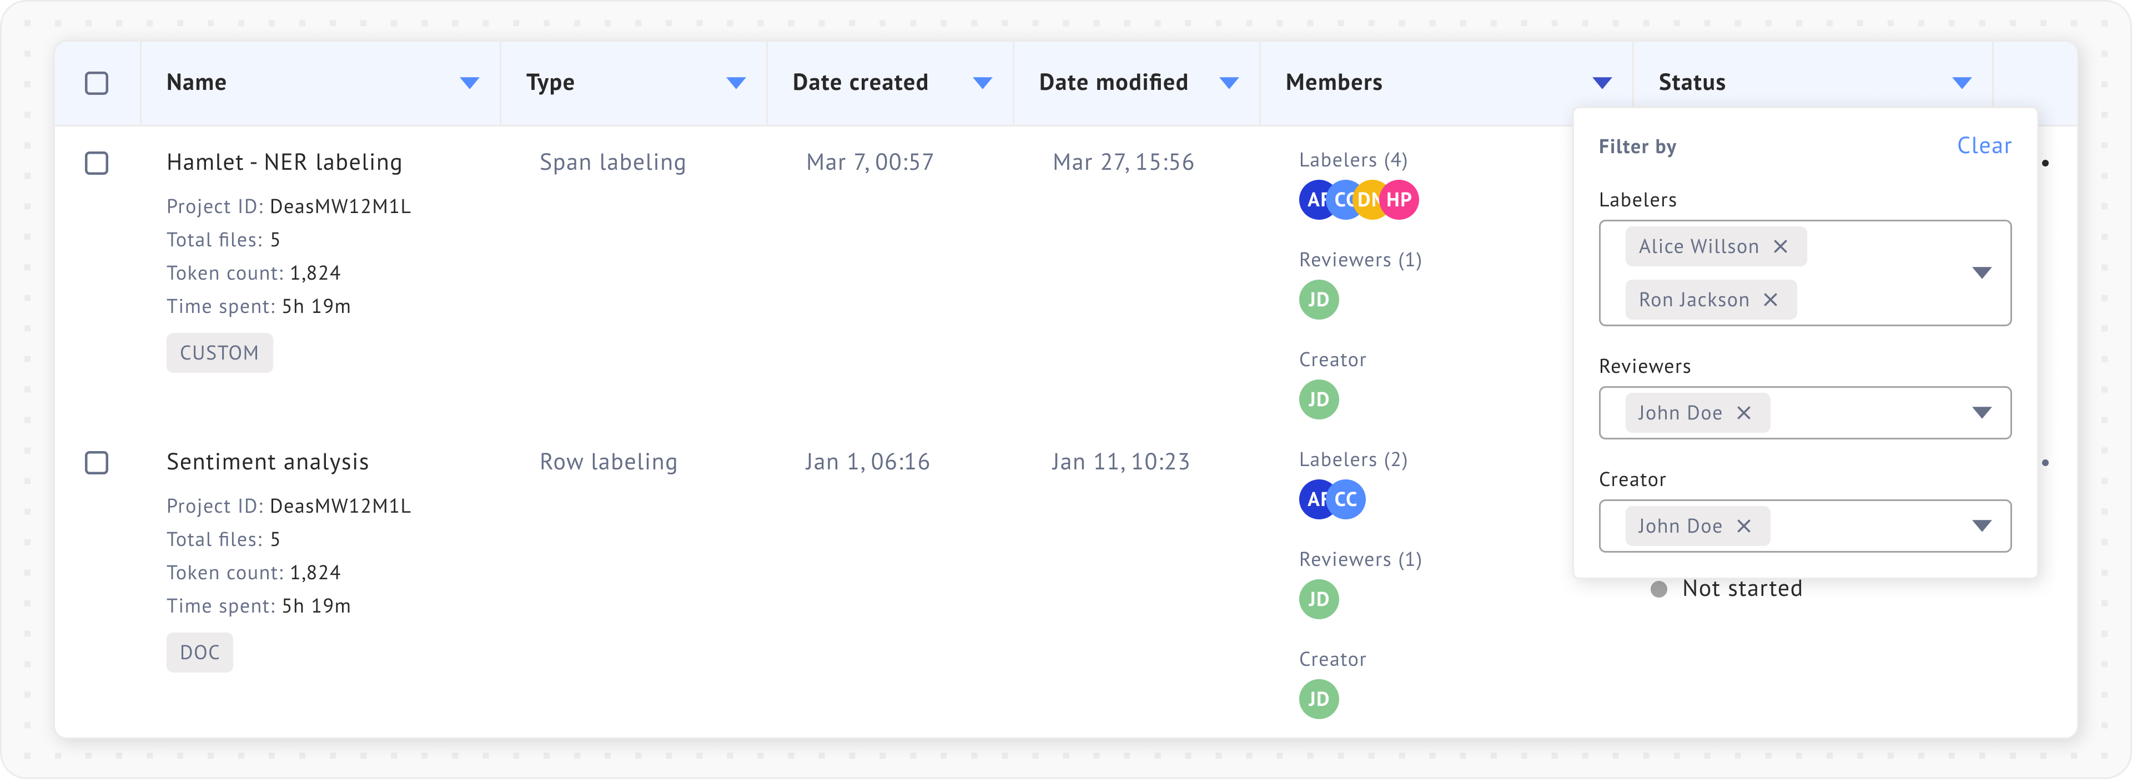This screenshot has width=2132, height=779.
Task: Expand the Labelers filter dropdown
Action: click(x=1982, y=273)
